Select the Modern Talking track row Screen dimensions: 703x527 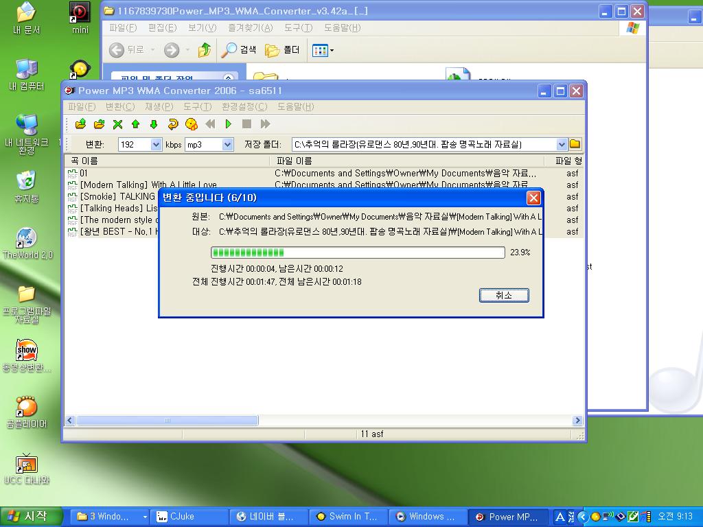point(324,185)
